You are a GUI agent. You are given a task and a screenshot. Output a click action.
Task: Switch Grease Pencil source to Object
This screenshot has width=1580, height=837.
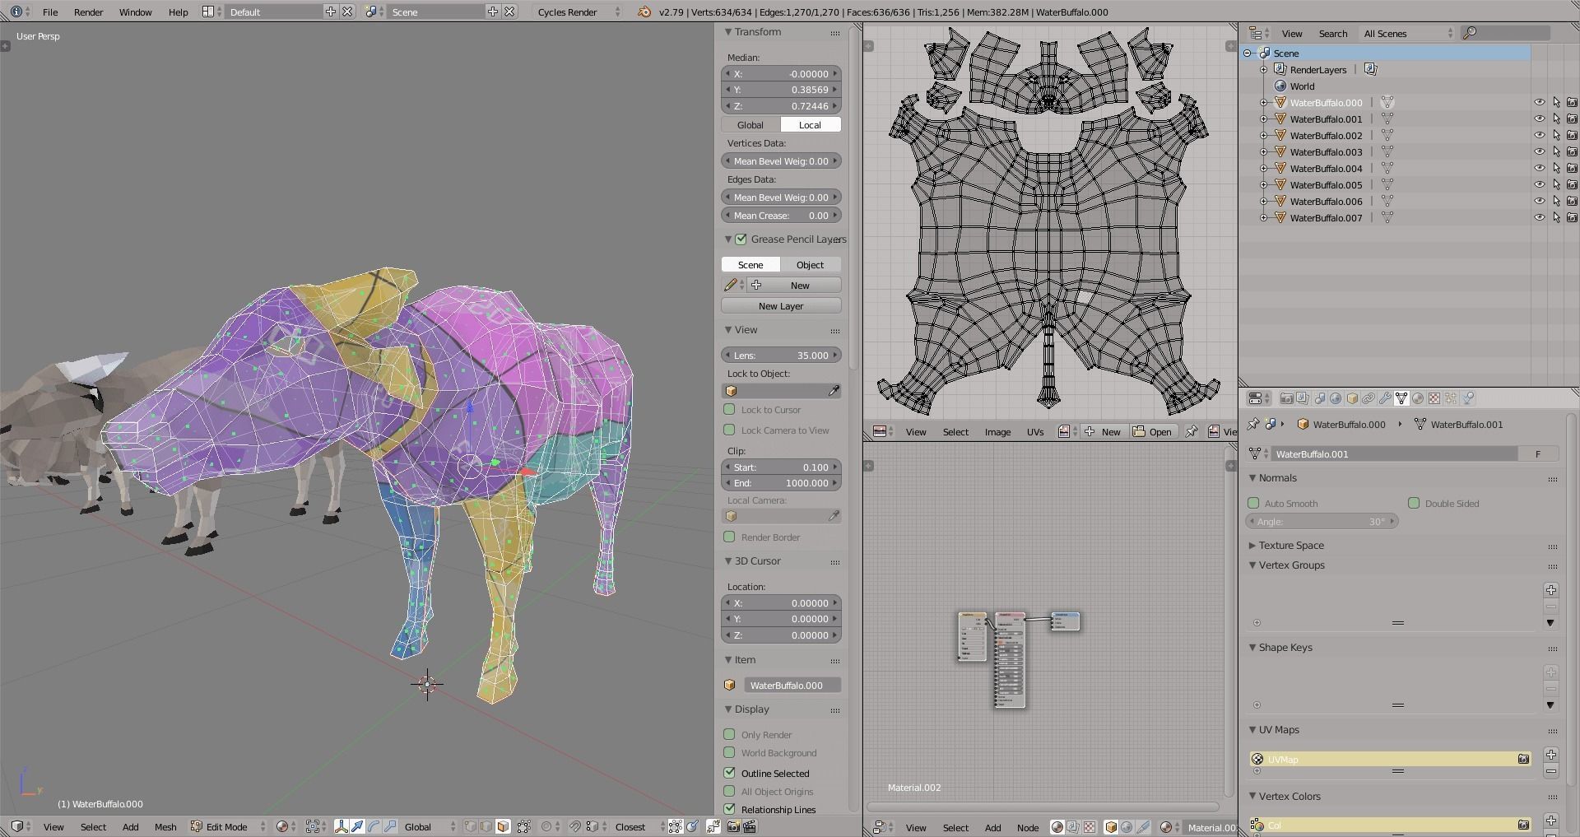(811, 264)
